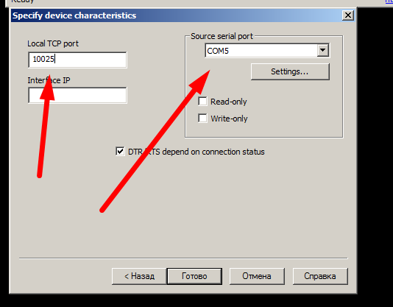Finish the wizard with Готово

(194, 276)
